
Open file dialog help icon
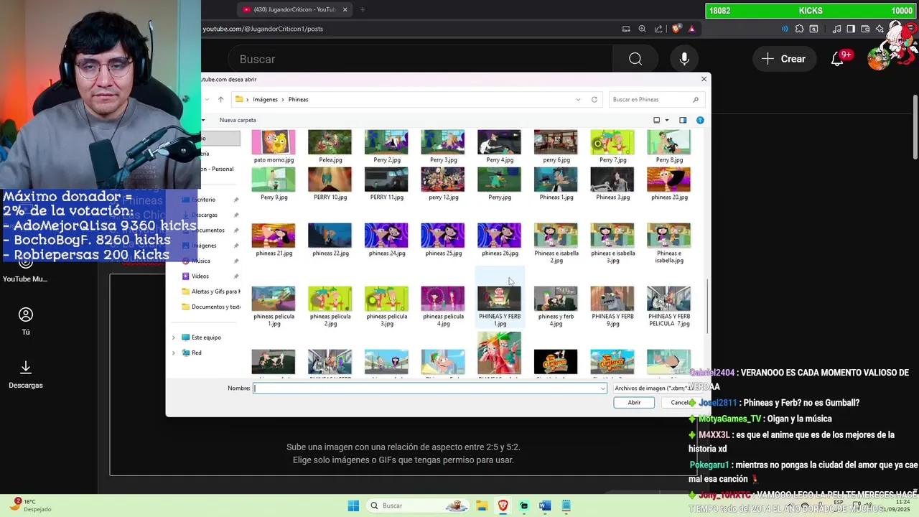(x=700, y=120)
